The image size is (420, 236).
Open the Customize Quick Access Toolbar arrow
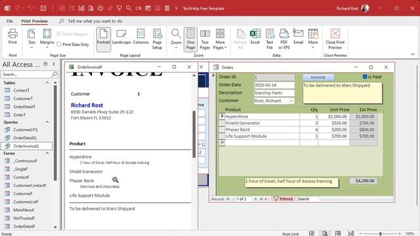coord(177,9)
